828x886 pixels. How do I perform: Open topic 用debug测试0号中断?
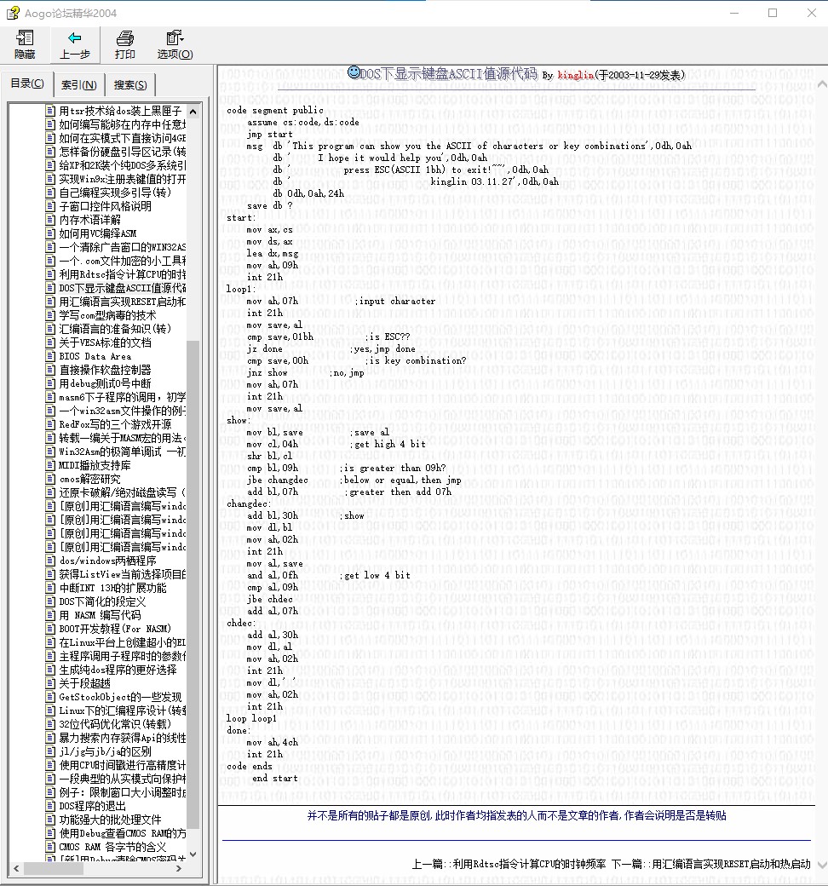coord(105,383)
